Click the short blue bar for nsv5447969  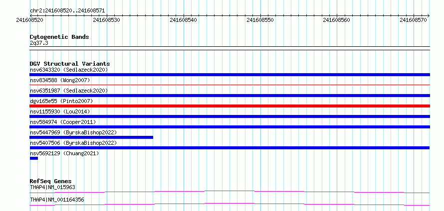click(91, 137)
